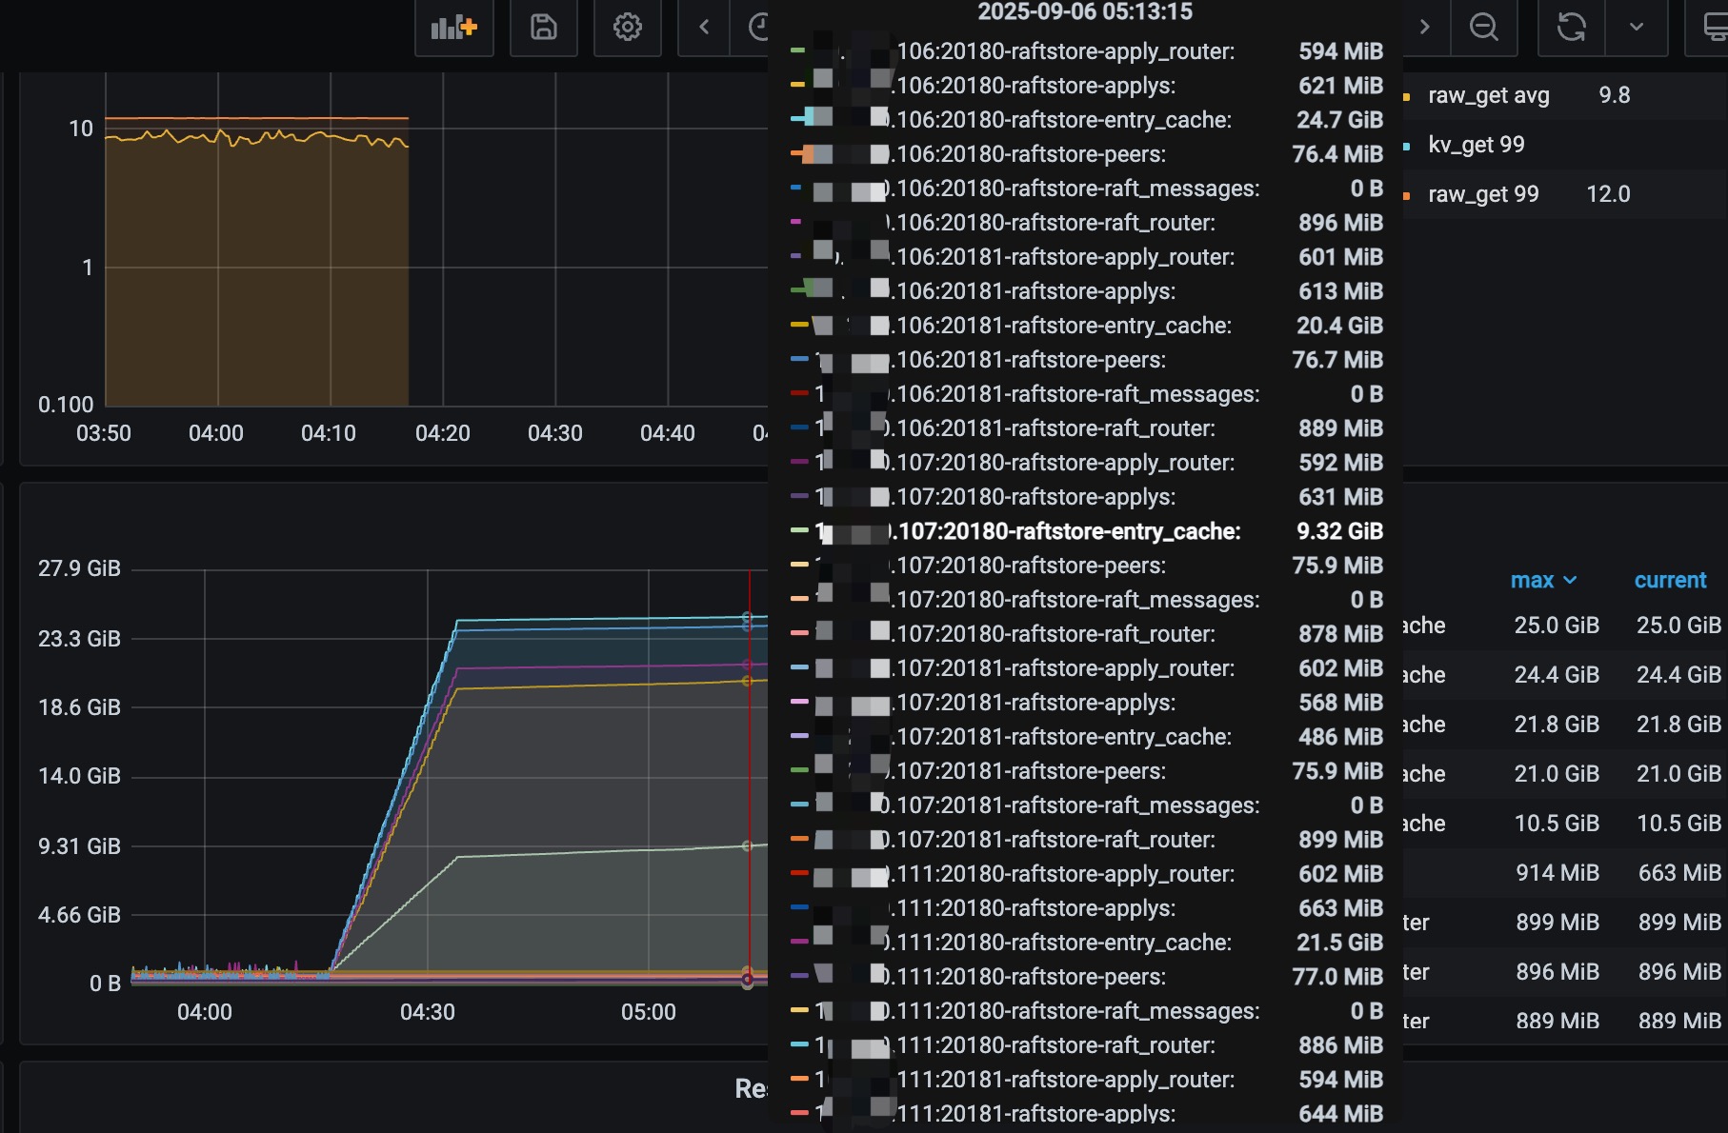
Task: Shift time range backward with left chevron
Action: tap(704, 28)
